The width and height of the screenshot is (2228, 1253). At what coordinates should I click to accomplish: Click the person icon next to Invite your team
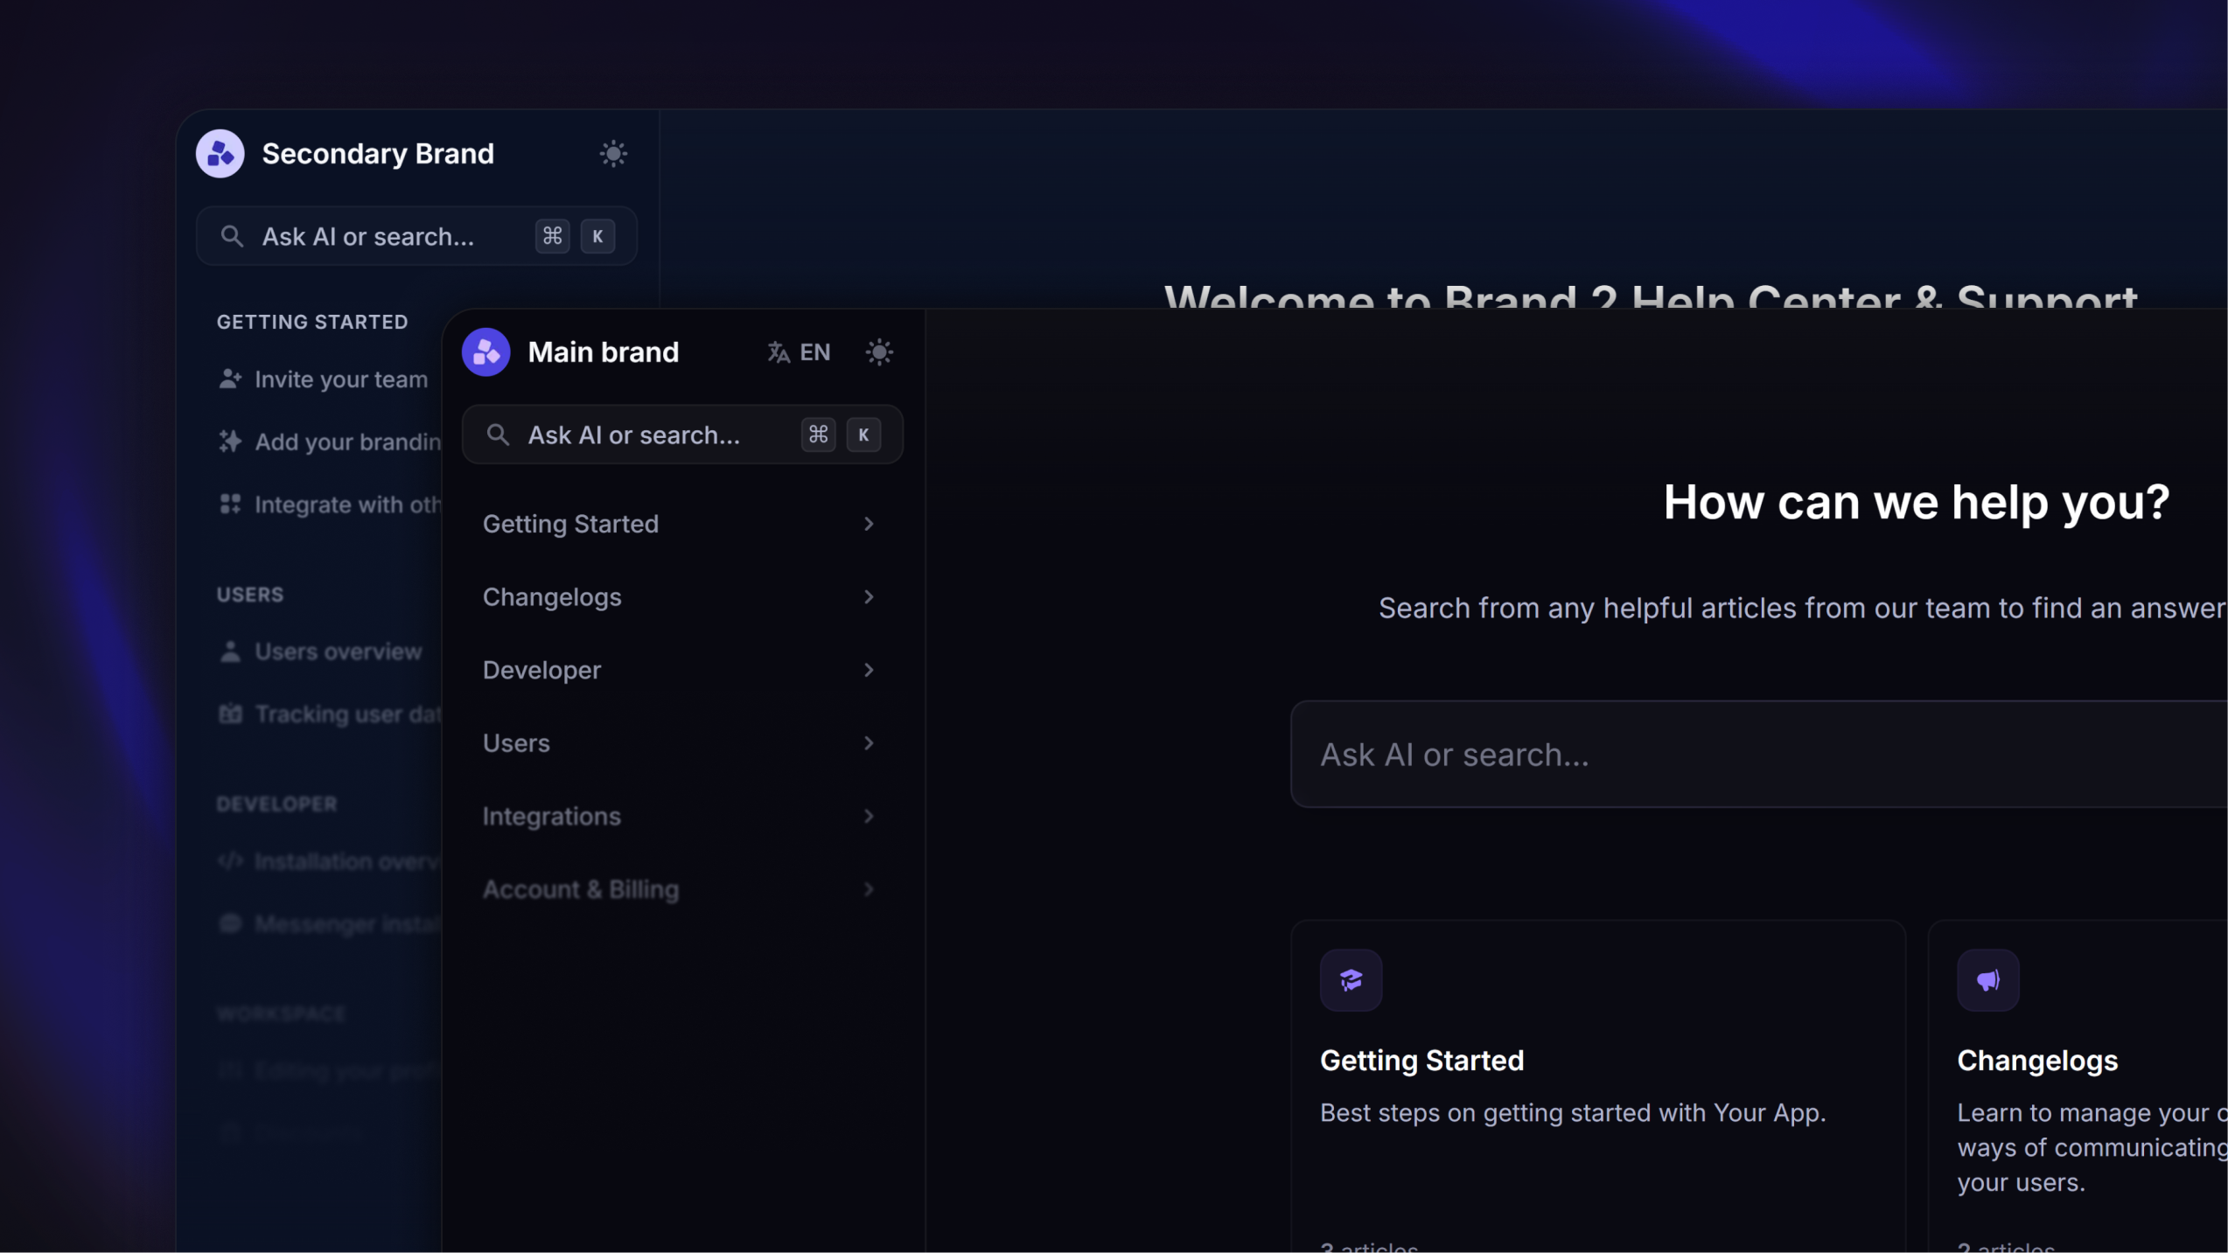(230, 379)
